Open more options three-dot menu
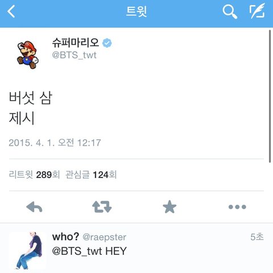 pyautogui.click(x=237, y=207)
